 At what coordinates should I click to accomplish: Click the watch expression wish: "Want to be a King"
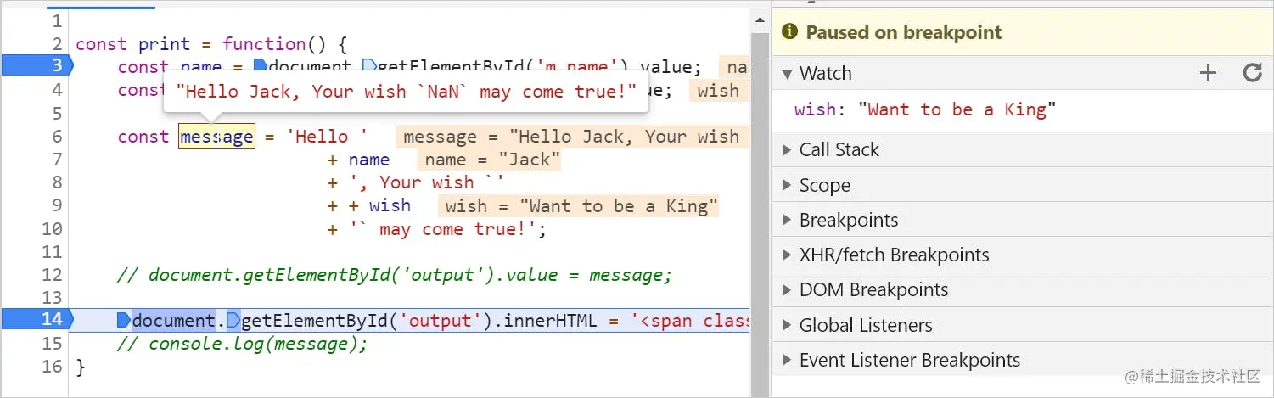tap(925, 109)
